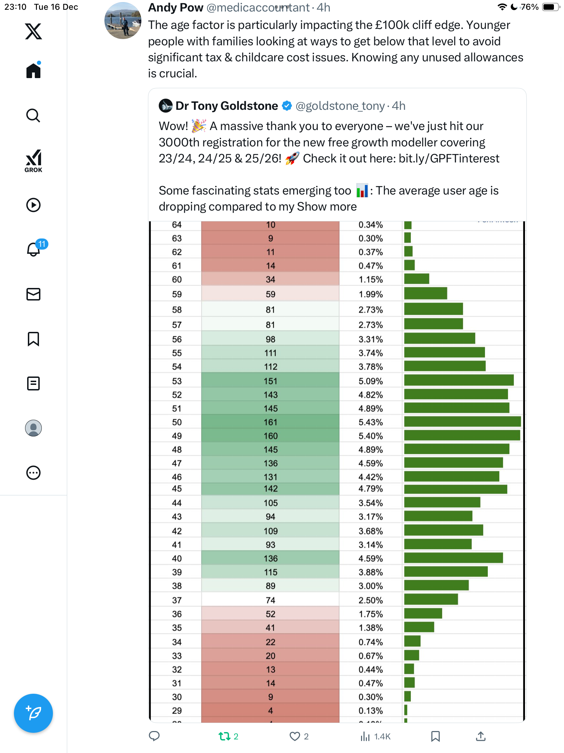Open Andy Pow's profile picture
Screen dimensions: 564x753
(123, 21)
